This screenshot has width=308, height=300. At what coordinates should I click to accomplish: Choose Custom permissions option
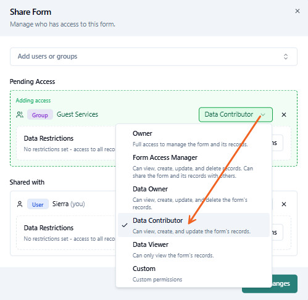click(194, 273)
